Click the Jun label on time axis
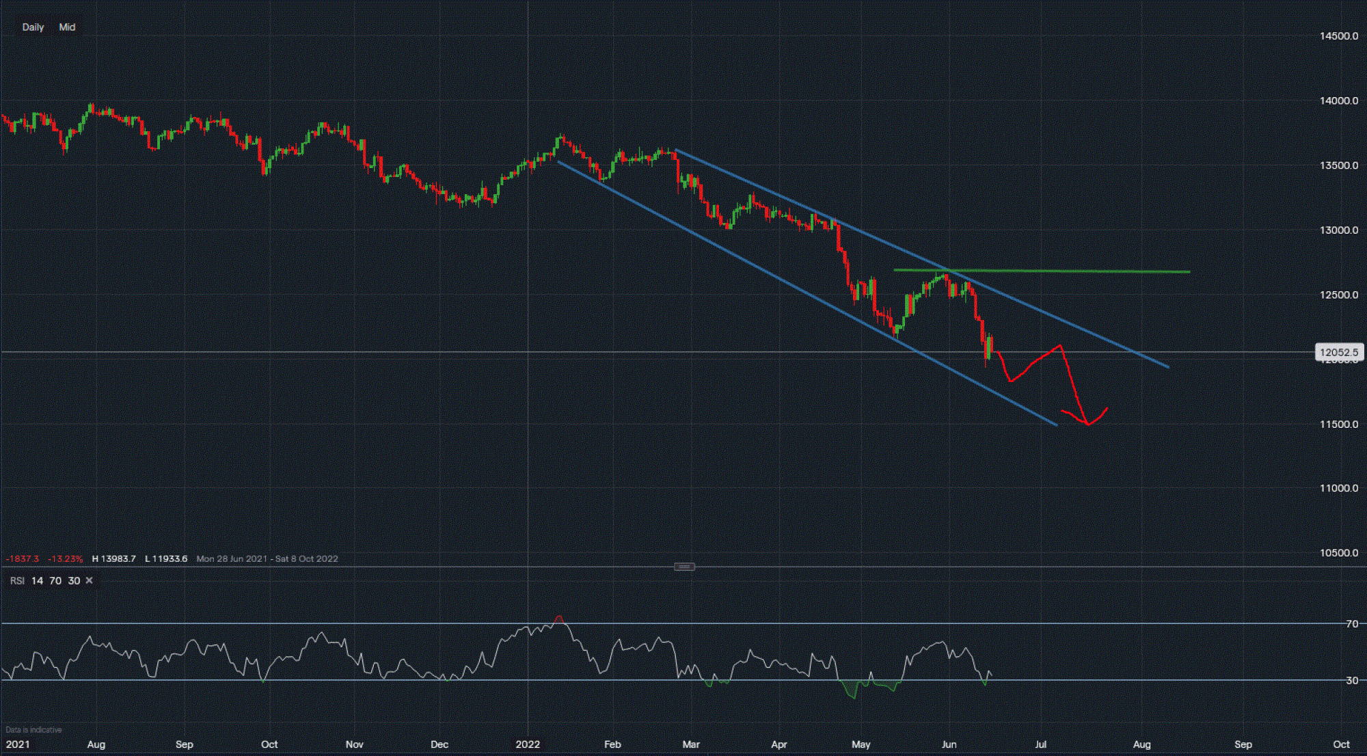 (949, 744)
